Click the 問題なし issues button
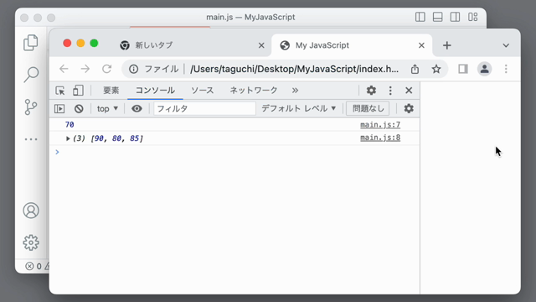536x302 pixels. (368, 108)
